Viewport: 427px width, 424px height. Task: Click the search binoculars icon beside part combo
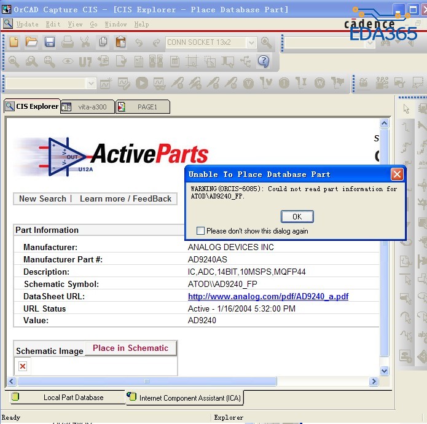pyautogui.click(x=266, y=42)
